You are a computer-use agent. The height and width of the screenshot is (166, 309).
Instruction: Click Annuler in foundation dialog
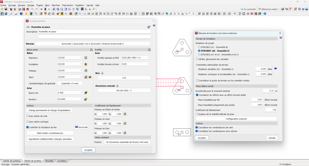pos(272,138)
